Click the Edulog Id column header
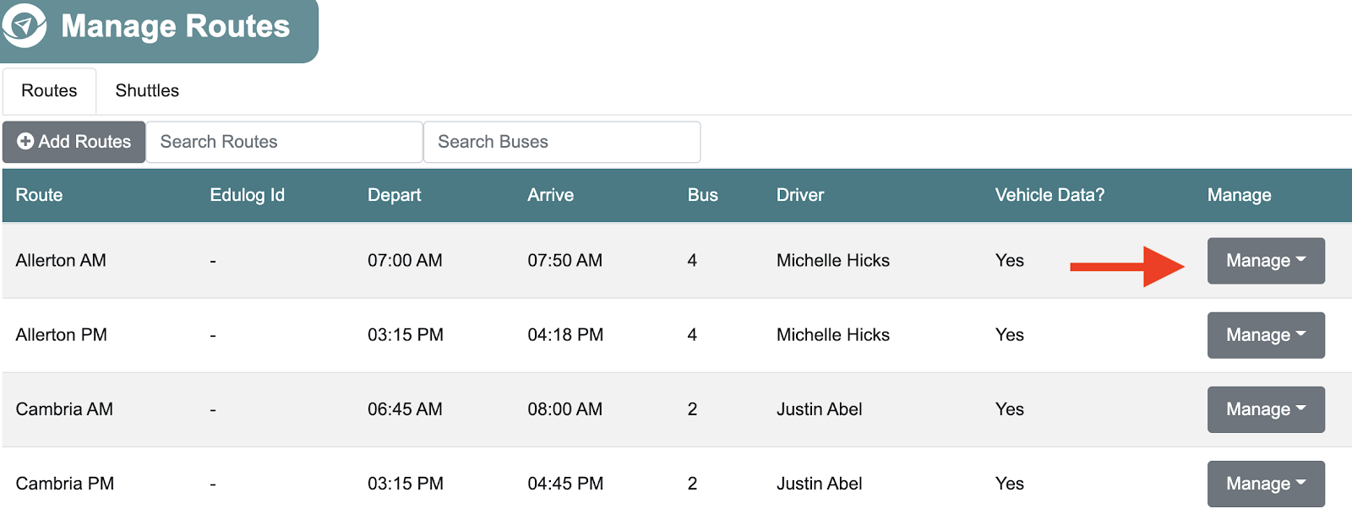The height and width of the screenshot is (514, 1352). [247, 195]
